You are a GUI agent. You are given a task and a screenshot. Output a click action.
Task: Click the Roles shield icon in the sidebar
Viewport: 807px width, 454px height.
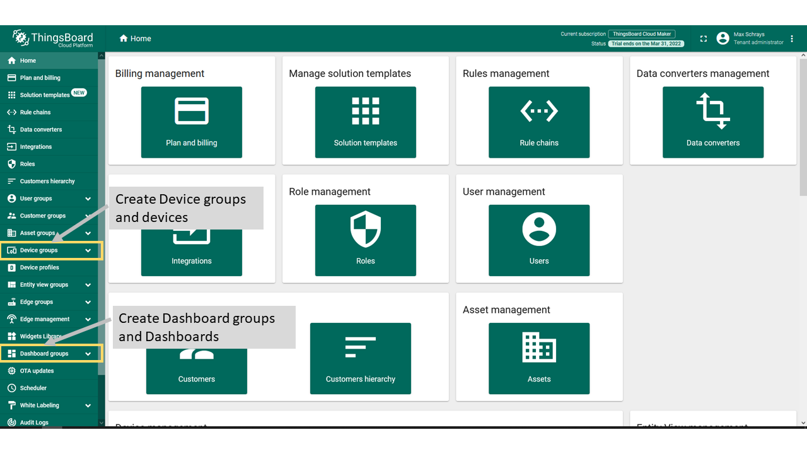(11, 164)
